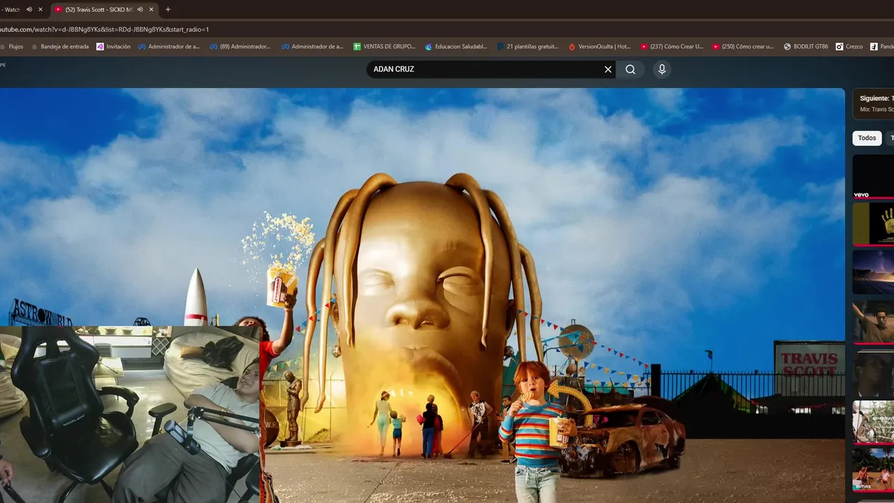Open the (250) Cómo crear YouTube bookmark
894x503 pixels.
(743, 47)
